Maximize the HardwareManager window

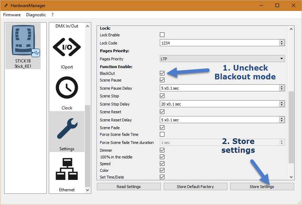click(277, 5)
